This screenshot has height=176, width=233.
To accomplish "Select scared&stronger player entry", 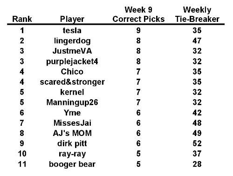I will coord(72,82).
